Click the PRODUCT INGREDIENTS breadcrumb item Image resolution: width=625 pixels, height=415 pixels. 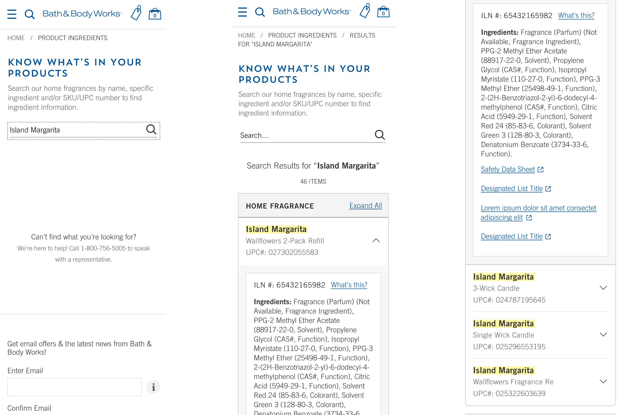(x=73, y=38)
